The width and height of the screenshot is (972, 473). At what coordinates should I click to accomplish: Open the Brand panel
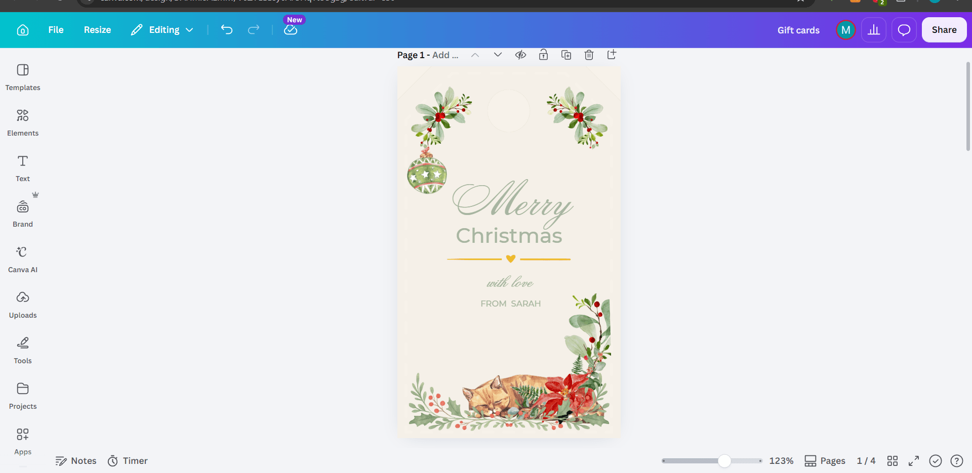click(x=23, y=213)
